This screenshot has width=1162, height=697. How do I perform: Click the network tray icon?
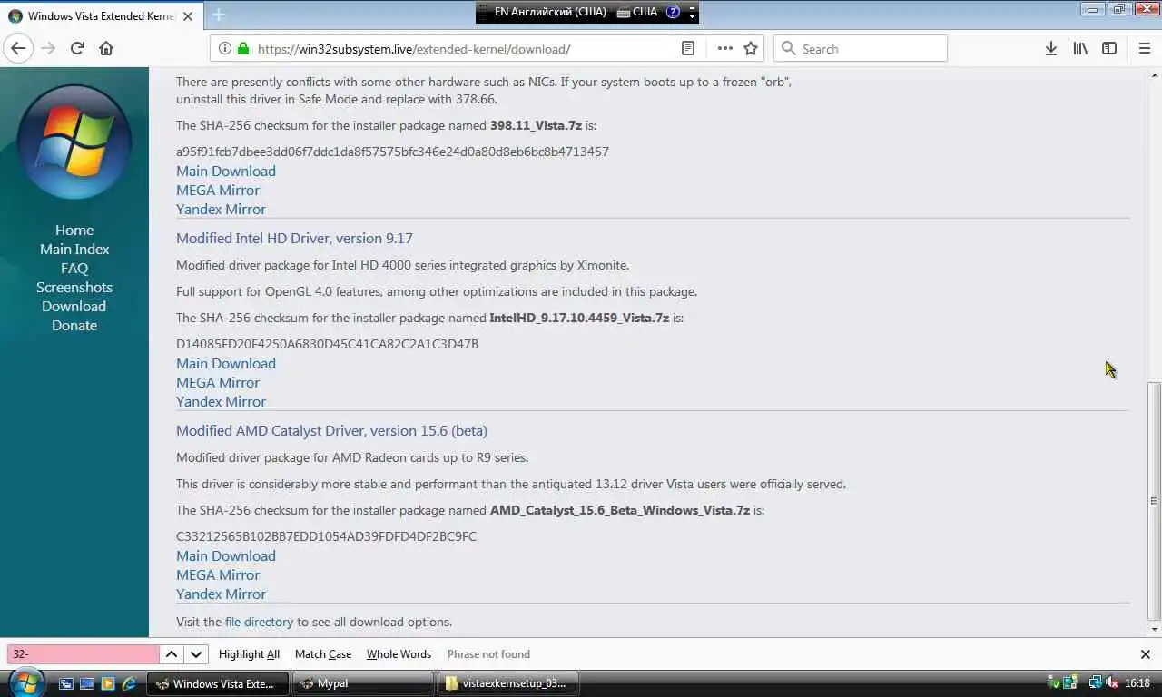(1096, 683)
